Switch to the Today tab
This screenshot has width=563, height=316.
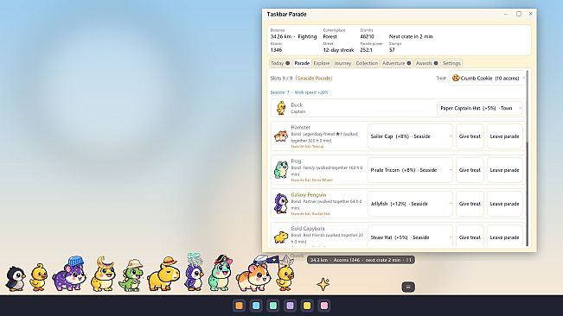(x=280, y=63)
